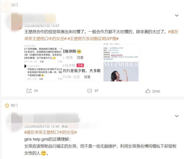
Task: Click timestamp 2023年08月01日 12:56
Action: 42,127
